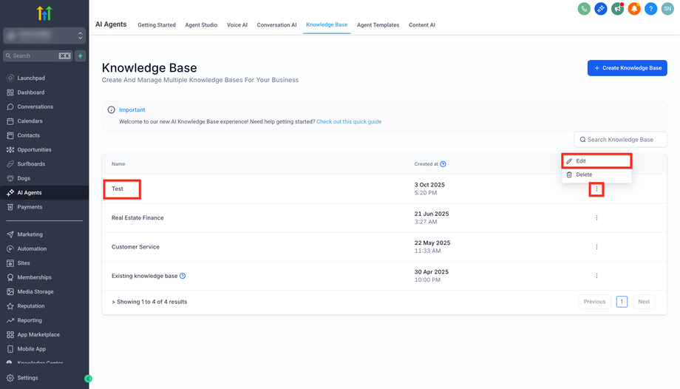The width and height of the screenshot is (680, 389).
Task: Click the green phone dialer icon
Action: point(584,9)
